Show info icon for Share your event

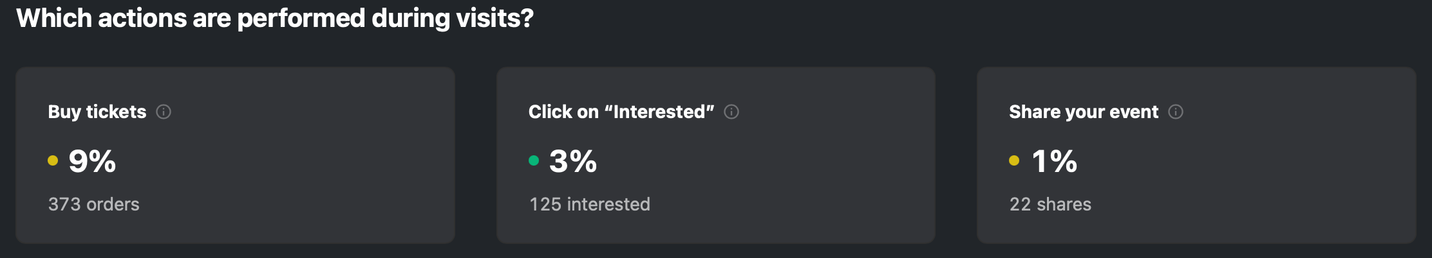pyautogui.click(x=1176, y=112)
